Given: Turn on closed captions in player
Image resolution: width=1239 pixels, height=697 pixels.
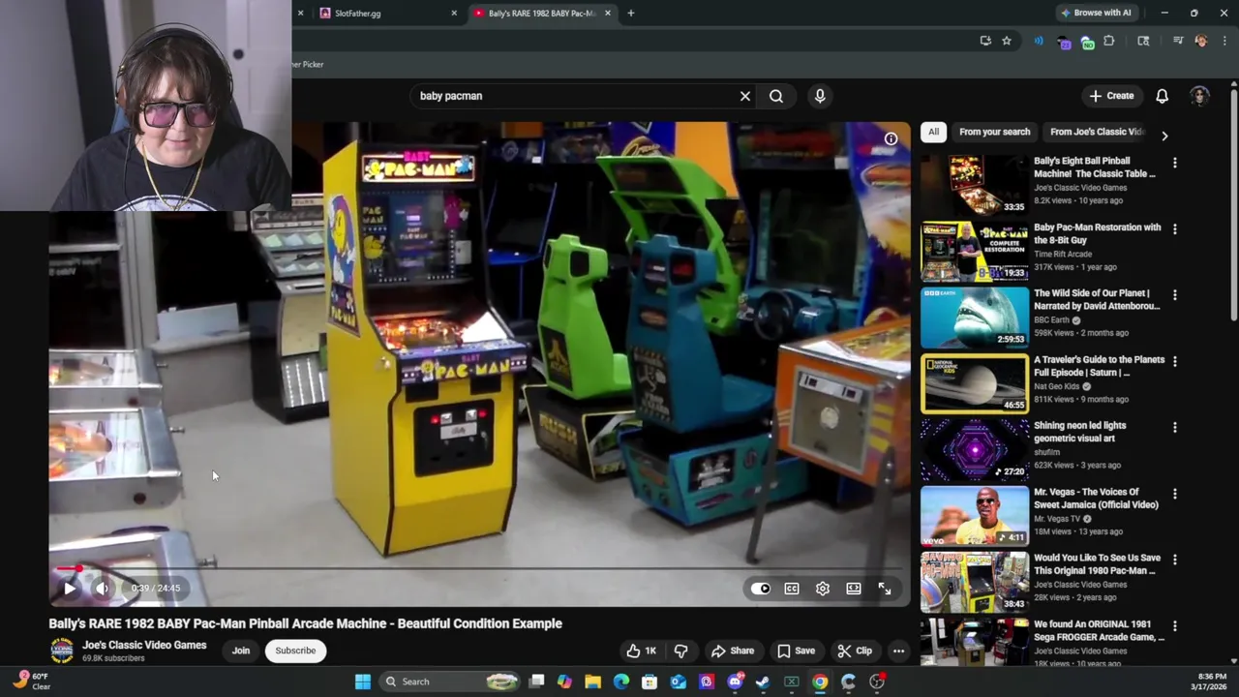Looking at the screenshot, I should 792,589.
